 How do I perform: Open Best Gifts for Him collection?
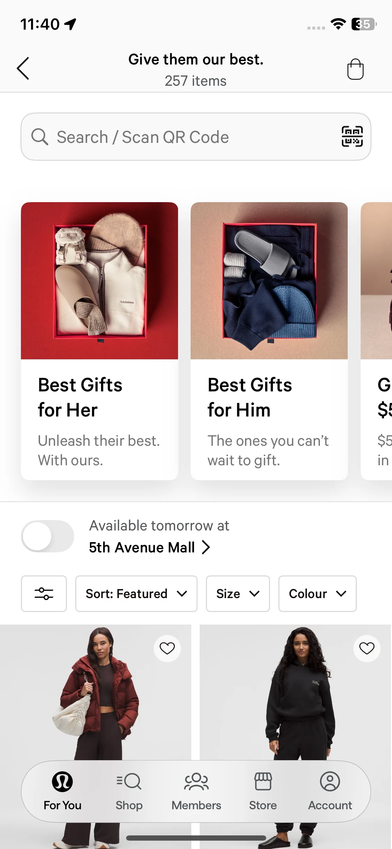pos(269,341)
